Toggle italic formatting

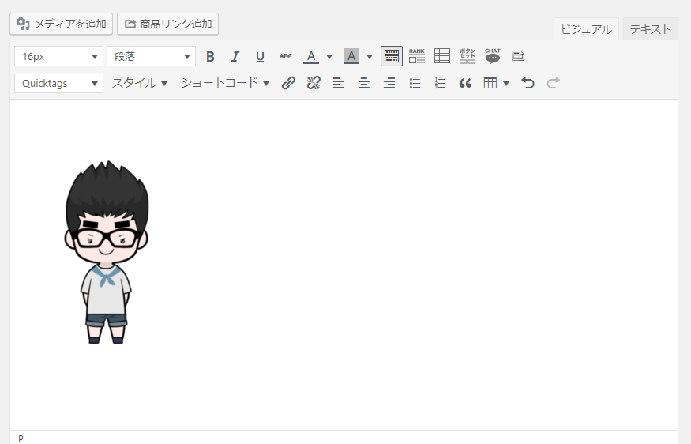(x=235, y=56)
